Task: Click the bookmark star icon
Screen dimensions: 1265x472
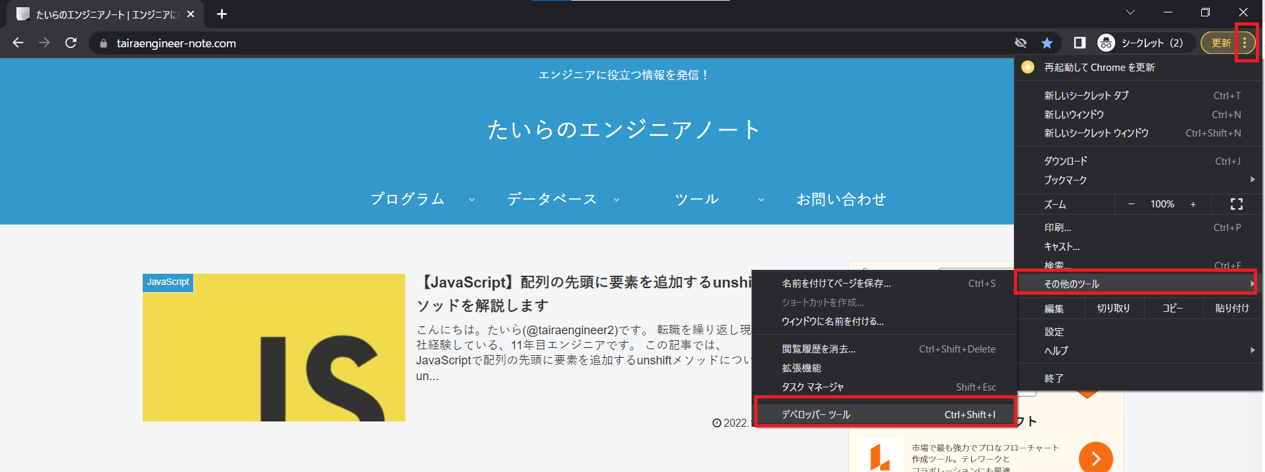Action: tap(1047, 43)
